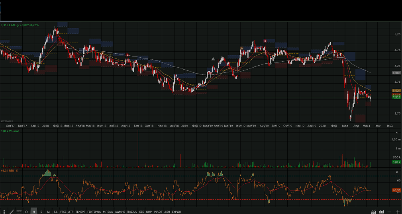
Task: Switch to the Ω hourly timeframe
Action: pyautogui.click(x=26, y=212)
